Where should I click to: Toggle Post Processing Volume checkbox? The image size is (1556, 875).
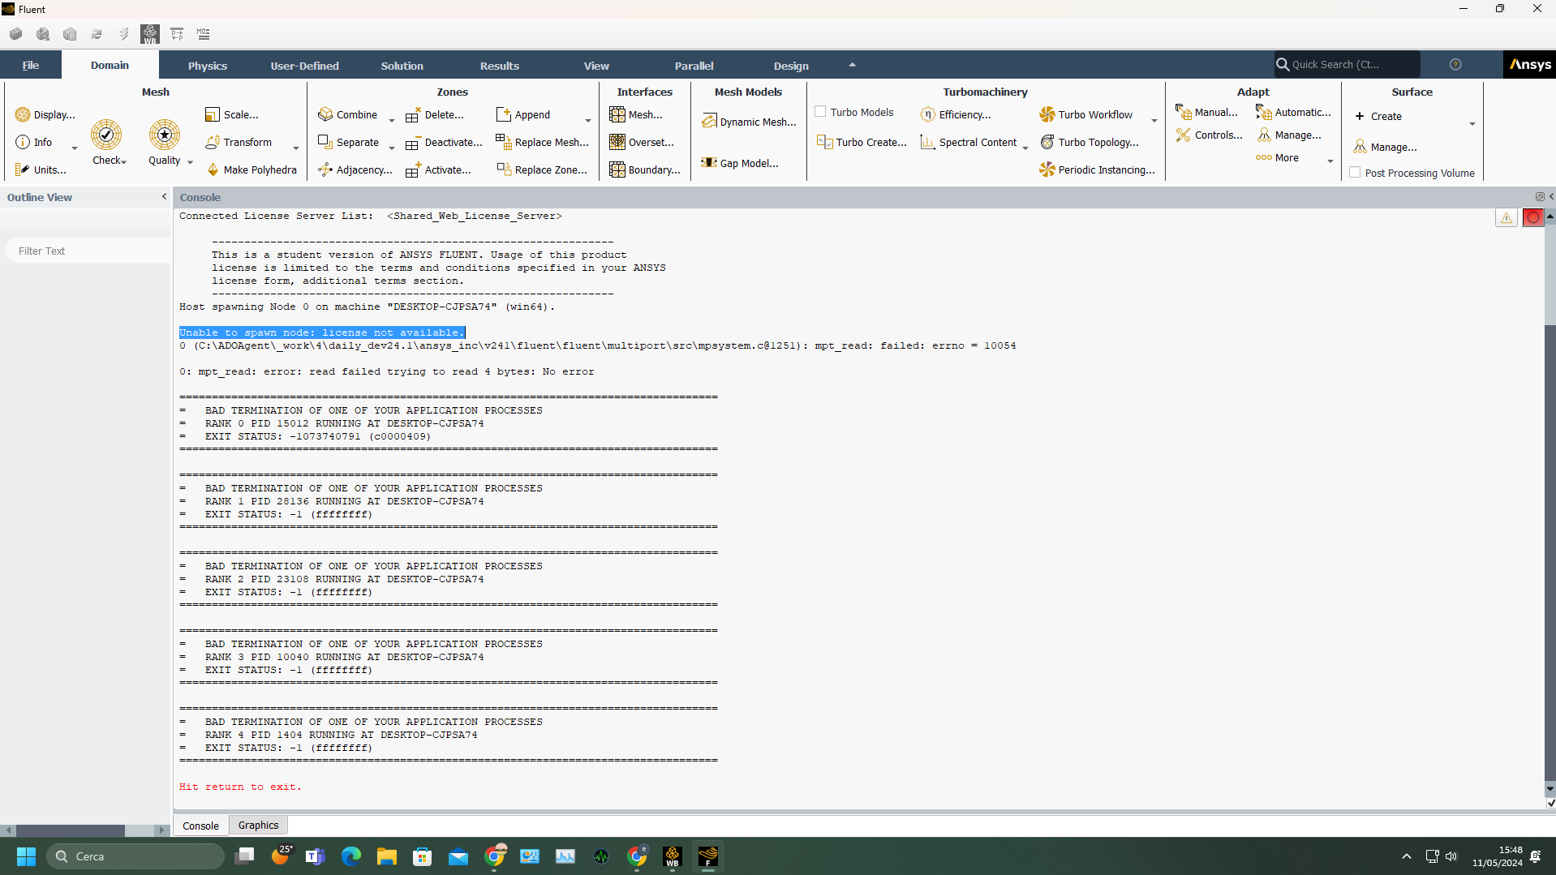(x=1355, y=173)
